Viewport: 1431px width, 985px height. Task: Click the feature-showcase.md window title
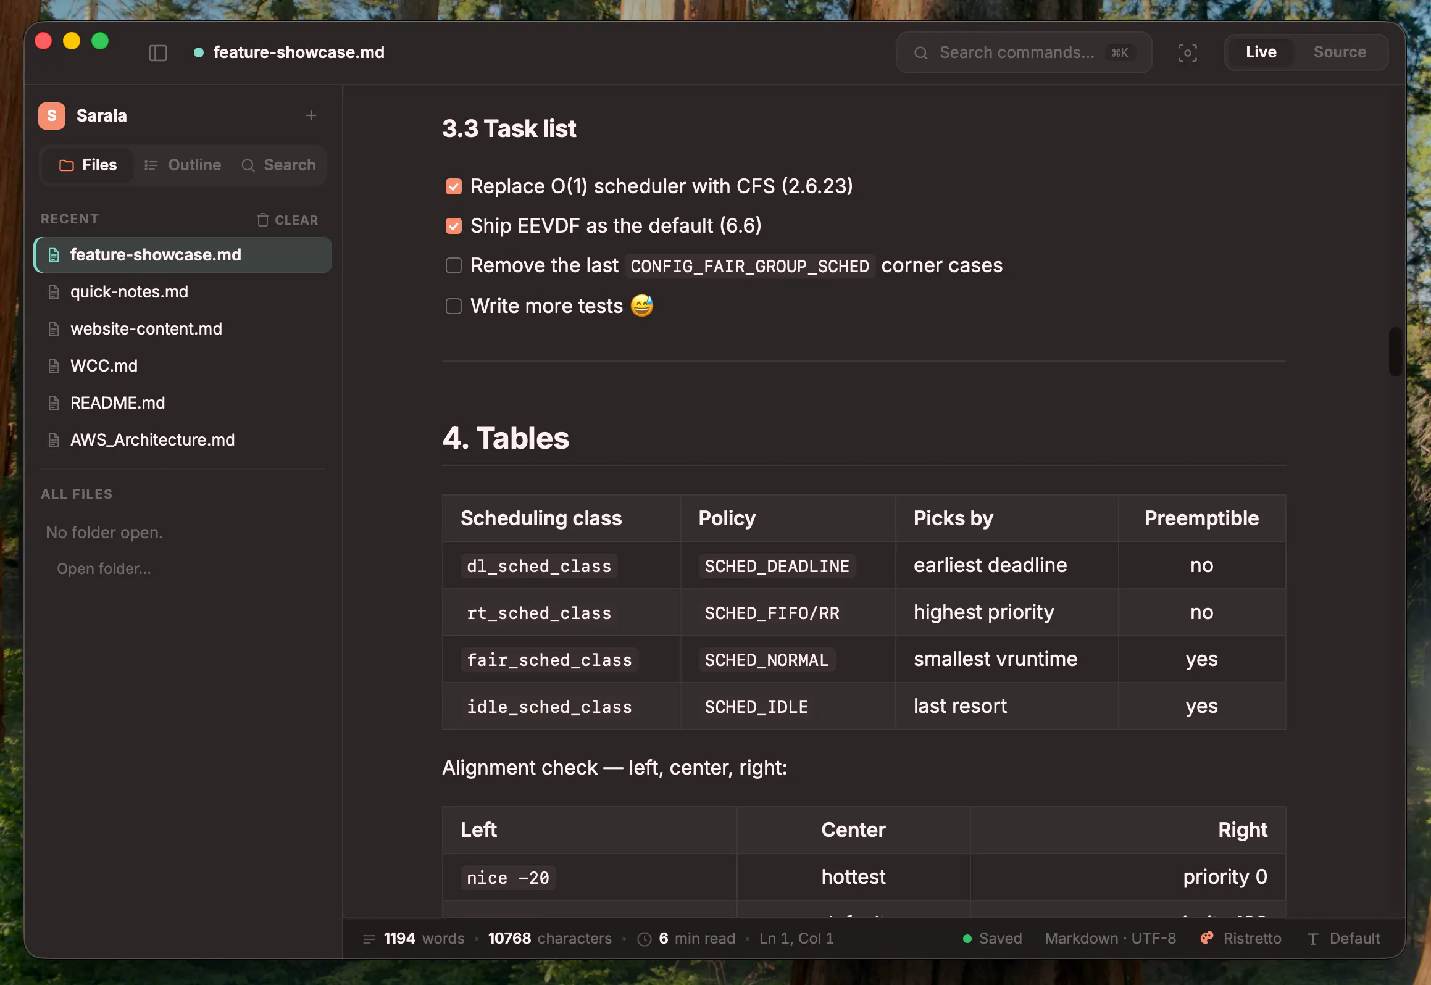299,52
